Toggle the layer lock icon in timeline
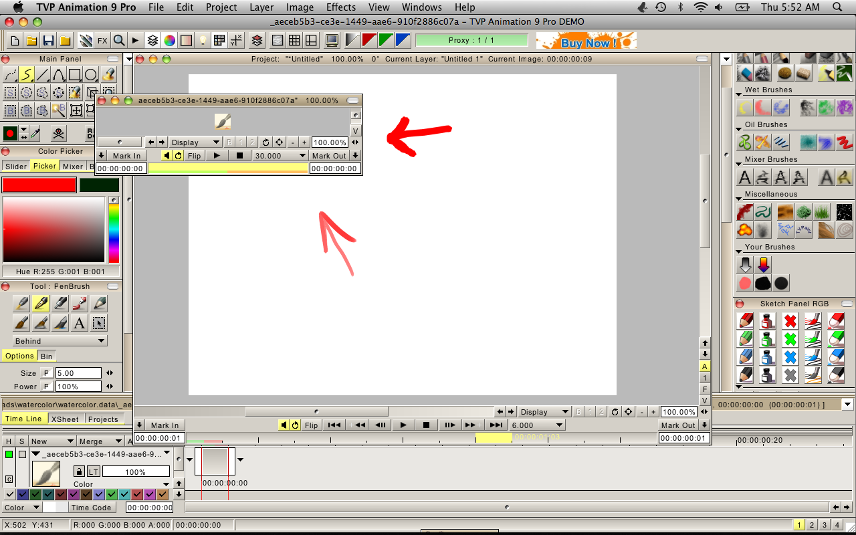This screenshot has width=856, height=535. [79, 471]
